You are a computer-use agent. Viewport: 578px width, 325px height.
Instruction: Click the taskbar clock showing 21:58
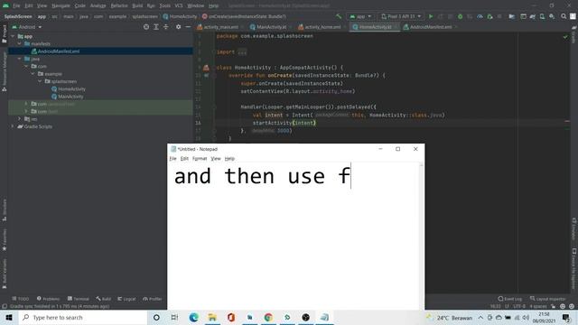coord(544,317)
